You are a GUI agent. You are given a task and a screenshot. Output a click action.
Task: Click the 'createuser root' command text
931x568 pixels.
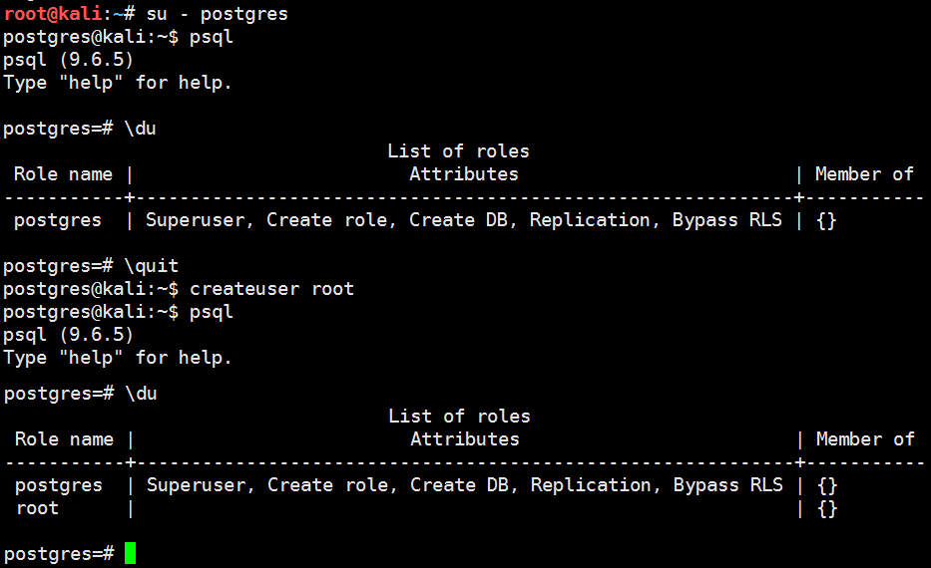272,289
